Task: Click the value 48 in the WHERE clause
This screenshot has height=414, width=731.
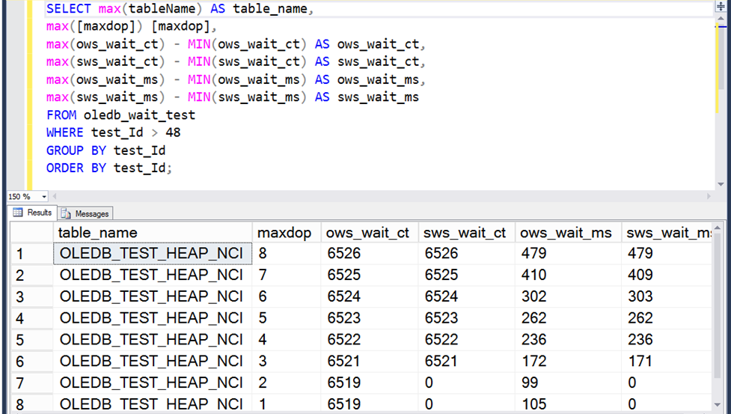Action: (173, 133)
